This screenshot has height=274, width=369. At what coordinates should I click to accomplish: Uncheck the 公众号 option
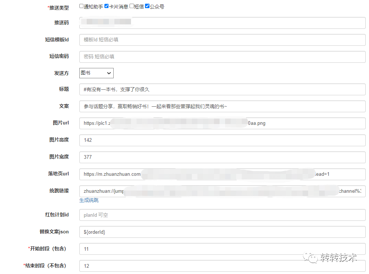coord(147,6)
